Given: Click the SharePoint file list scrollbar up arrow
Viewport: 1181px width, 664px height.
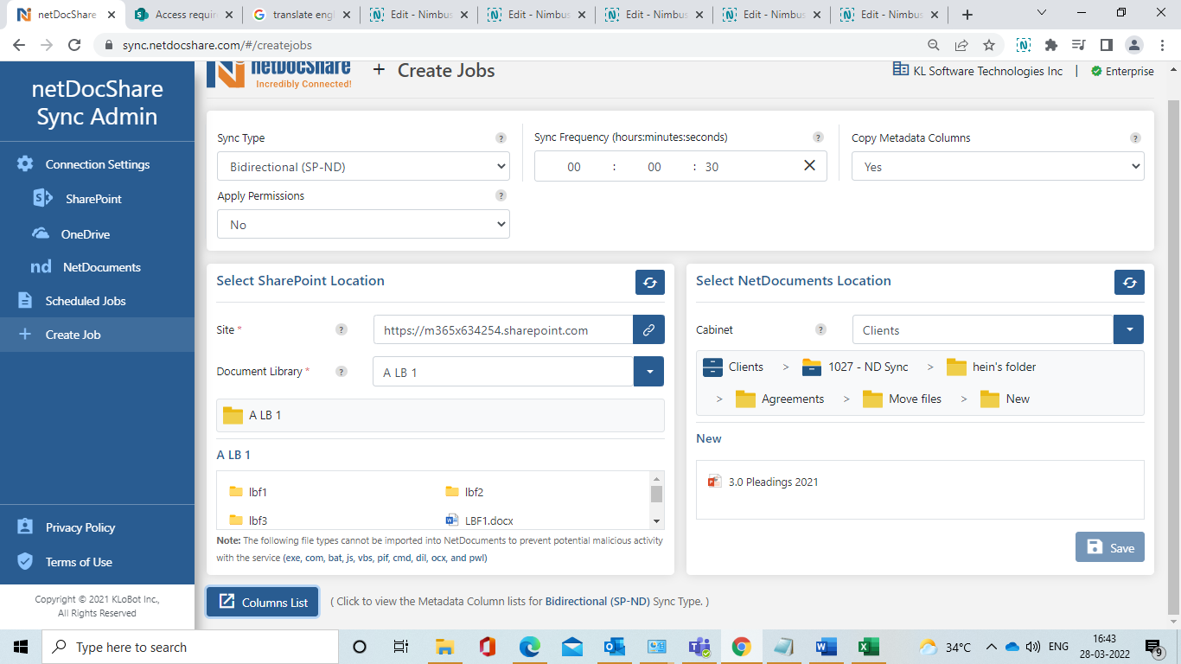Looking at the screenshot, I should (656, 478).
